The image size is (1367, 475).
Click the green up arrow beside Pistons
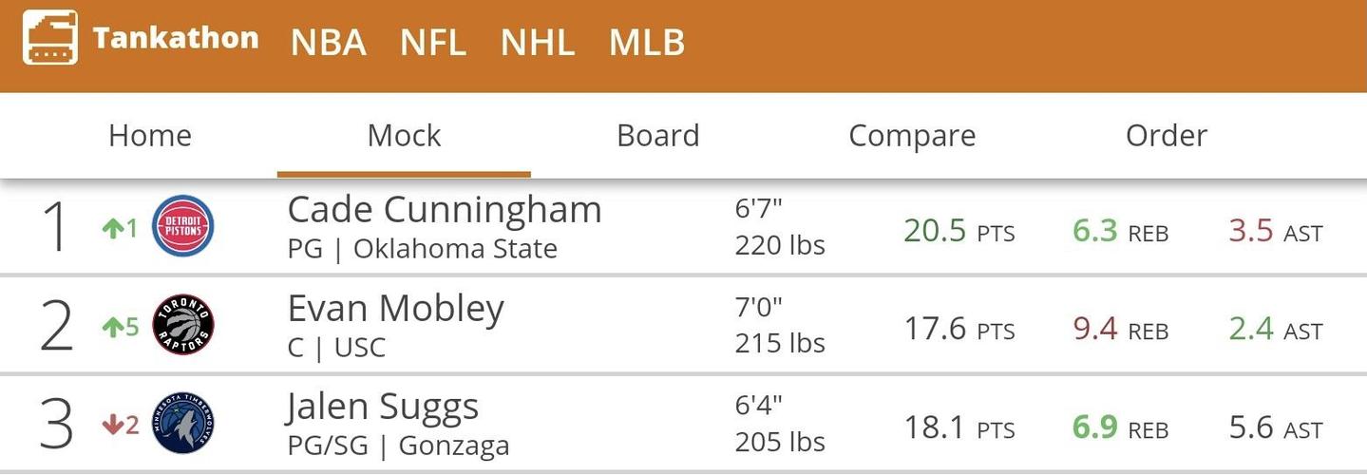click(x=112, y=228)
